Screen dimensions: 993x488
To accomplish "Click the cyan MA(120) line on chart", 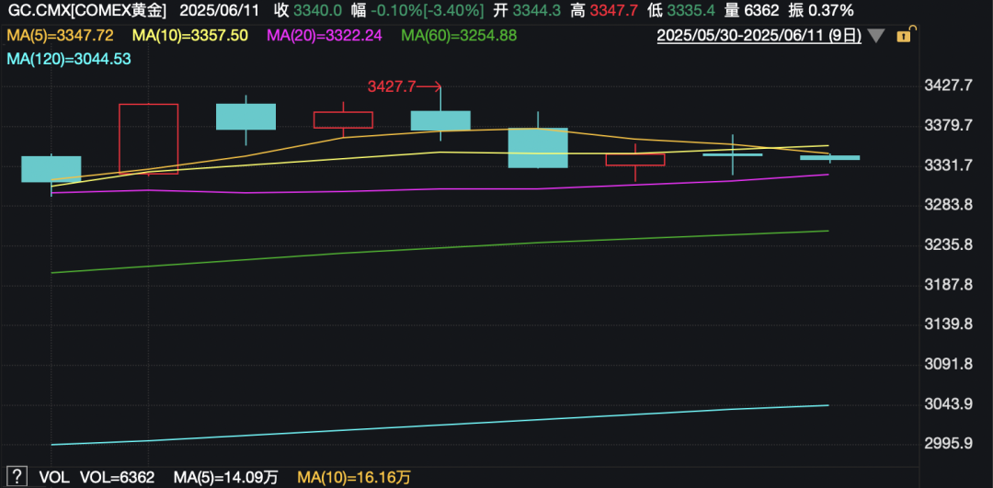I will 460,425.
